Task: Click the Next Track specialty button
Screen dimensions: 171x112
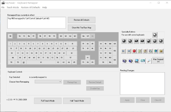Action: tap(142, 41)
